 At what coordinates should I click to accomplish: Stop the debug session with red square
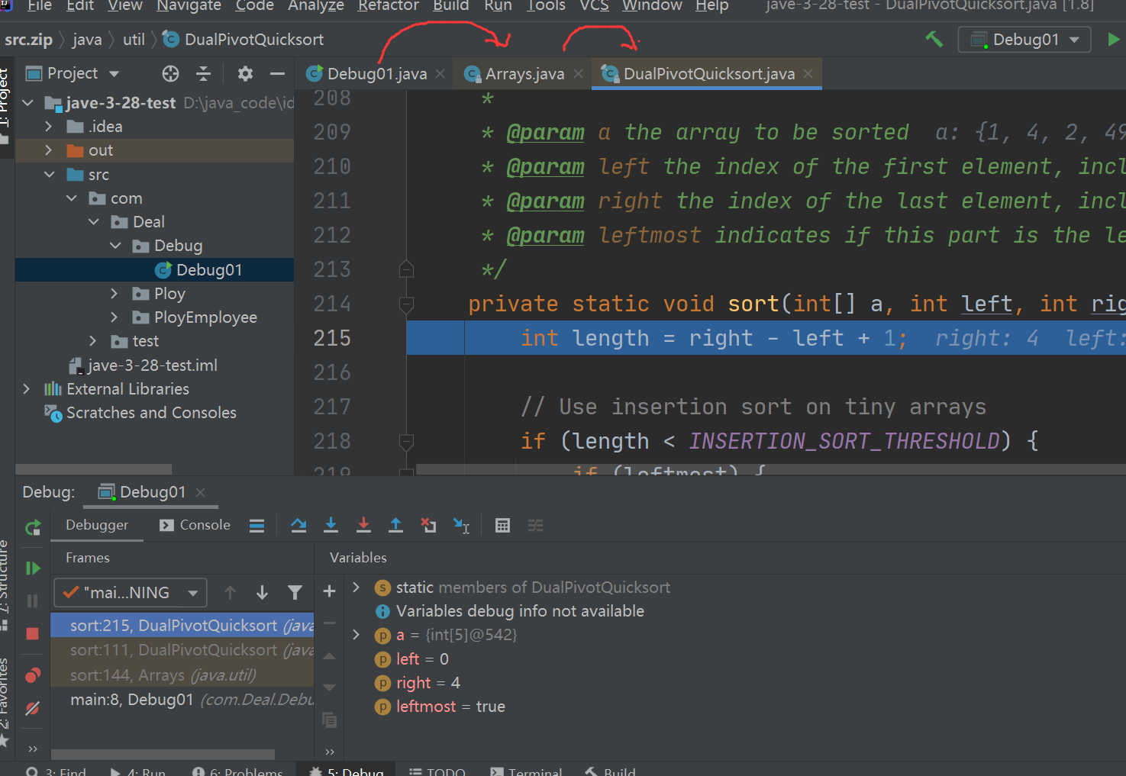click(32, 633)
